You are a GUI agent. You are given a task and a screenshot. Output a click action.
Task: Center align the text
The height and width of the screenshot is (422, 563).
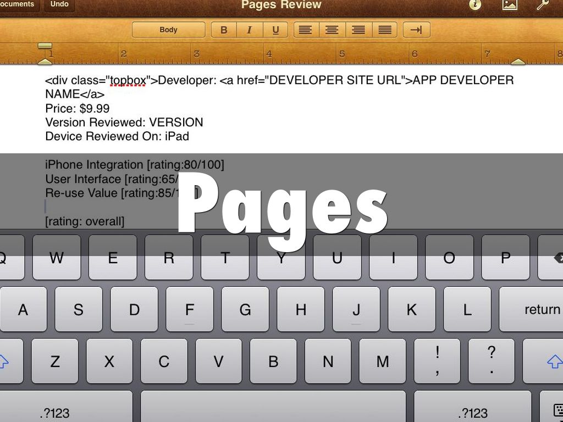(332, 30)
